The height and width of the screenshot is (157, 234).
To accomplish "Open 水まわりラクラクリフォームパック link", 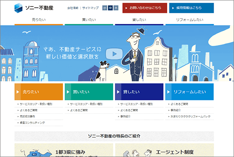I will (x=190, y=117).
